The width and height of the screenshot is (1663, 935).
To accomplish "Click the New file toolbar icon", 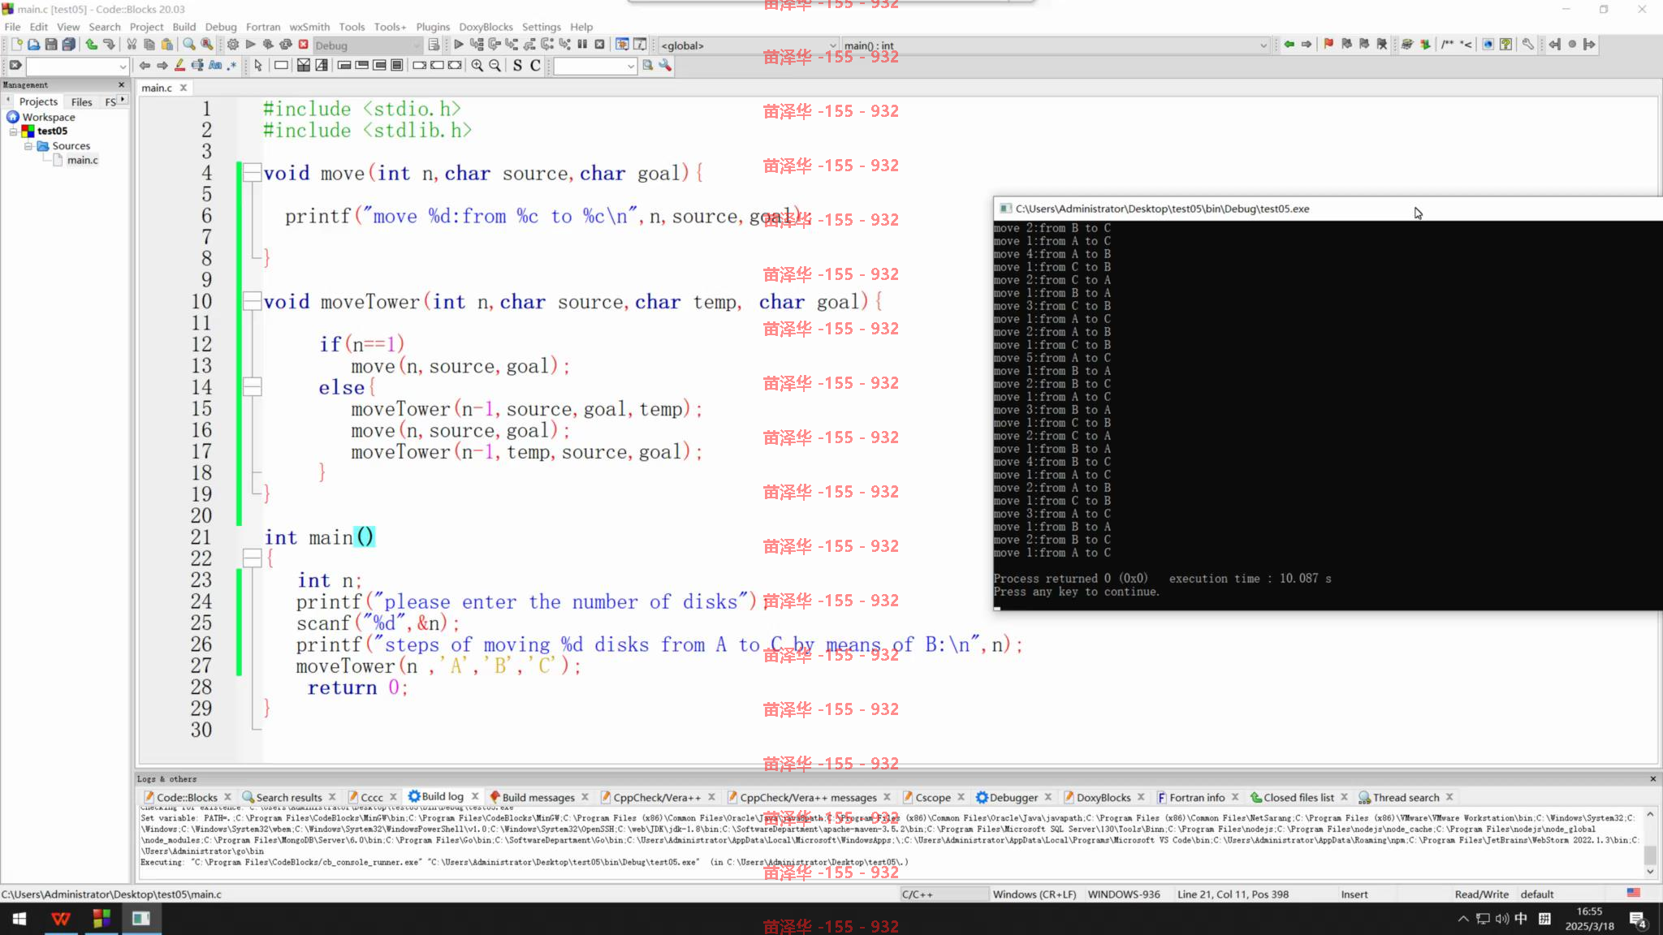I will [x=15, y=45].
